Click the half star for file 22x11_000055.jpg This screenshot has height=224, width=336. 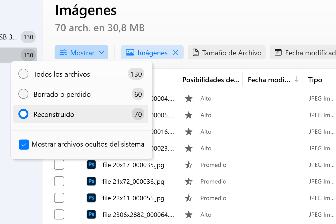[x=189, y=198]
